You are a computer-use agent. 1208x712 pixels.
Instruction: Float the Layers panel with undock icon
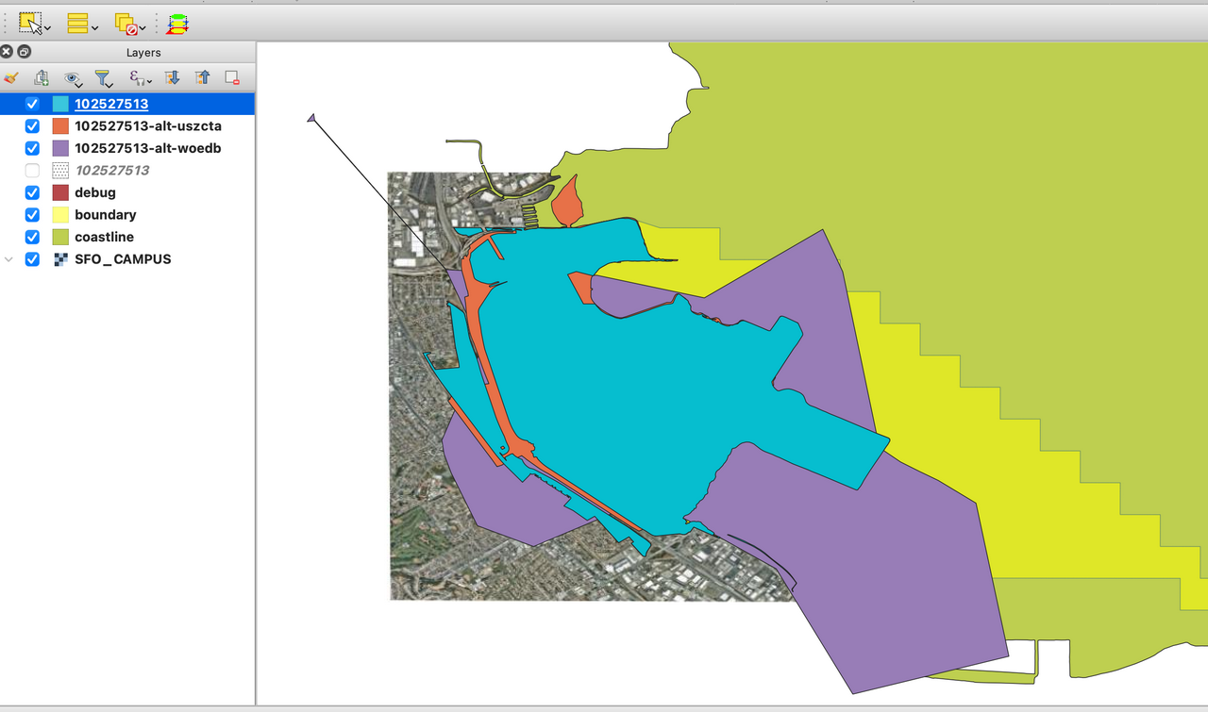tap(25, 53)
